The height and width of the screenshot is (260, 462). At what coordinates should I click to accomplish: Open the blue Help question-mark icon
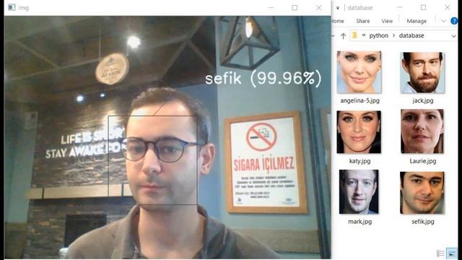[454, 21]
